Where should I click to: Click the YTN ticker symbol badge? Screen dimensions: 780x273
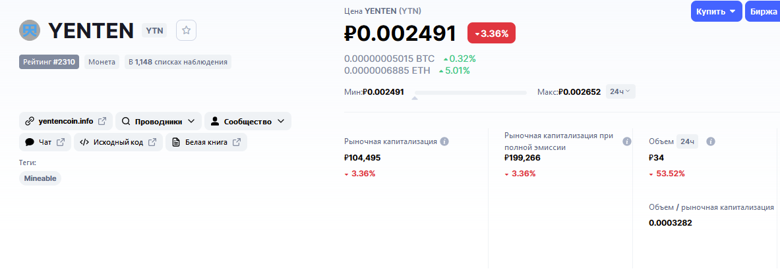pos(154,30)
